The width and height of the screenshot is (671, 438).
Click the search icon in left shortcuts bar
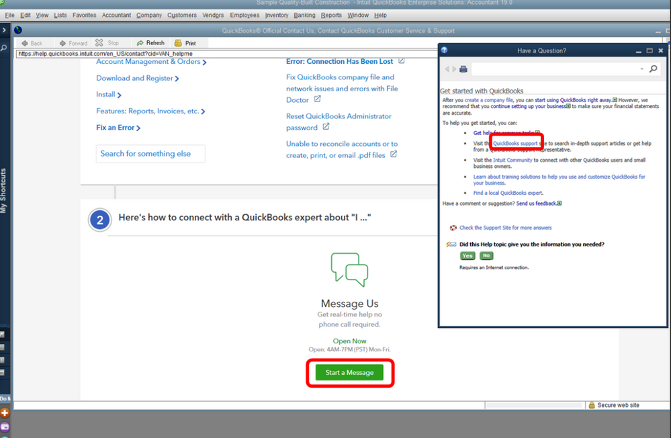coord(4,48)
